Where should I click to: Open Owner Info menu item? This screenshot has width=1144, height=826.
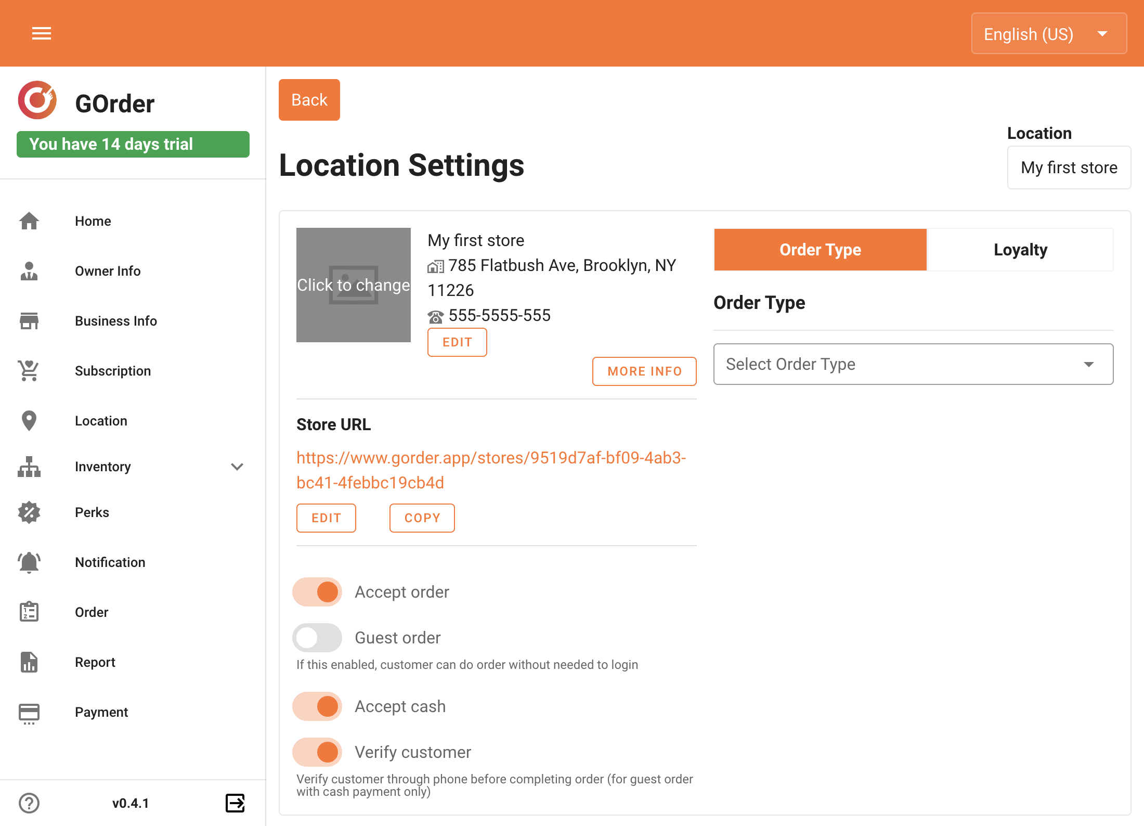pos(133,271)
